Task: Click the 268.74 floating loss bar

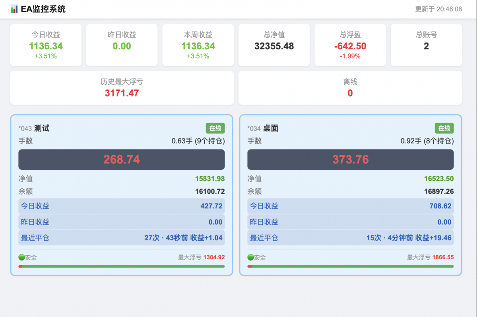Action: coord(122,159)
